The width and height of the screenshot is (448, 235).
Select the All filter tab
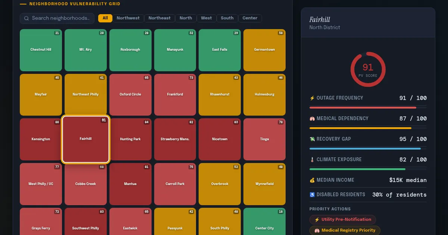tap(105, 18)
